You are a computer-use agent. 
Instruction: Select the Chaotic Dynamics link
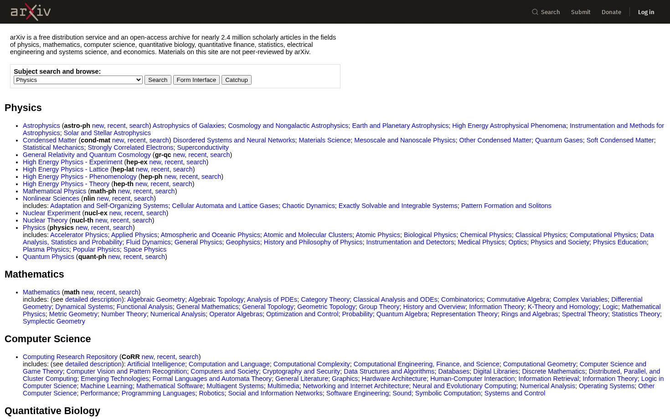308,206
